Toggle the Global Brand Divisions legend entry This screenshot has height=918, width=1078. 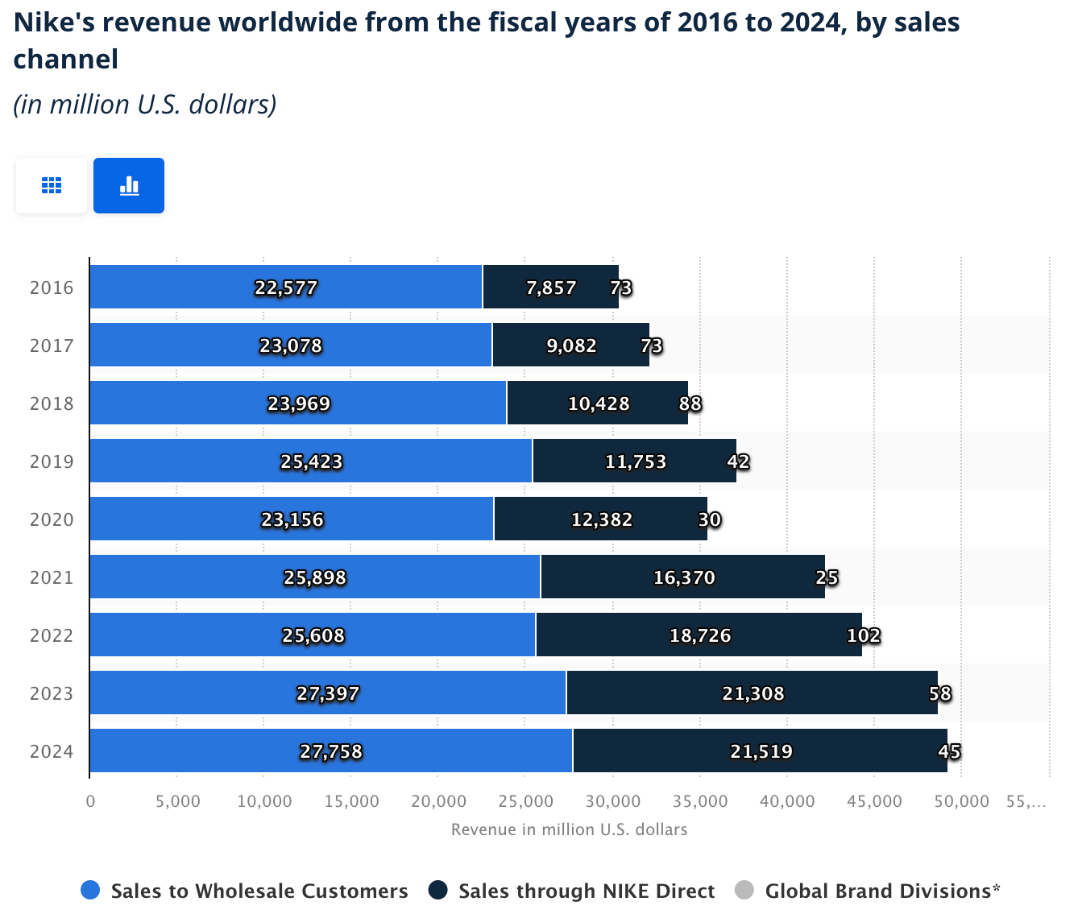[x=868, y=891]
